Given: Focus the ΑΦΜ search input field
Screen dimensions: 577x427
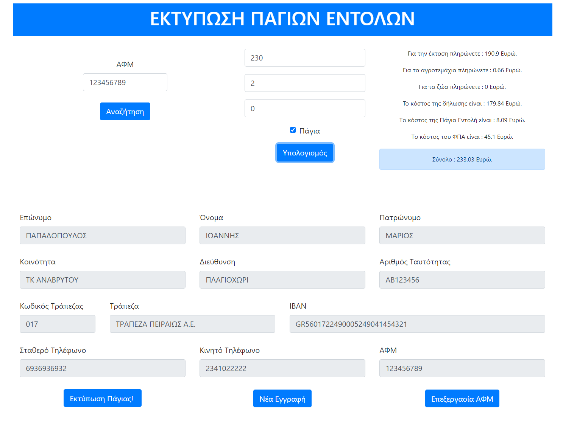Looking at the screenshot, I should pos(125,82).
